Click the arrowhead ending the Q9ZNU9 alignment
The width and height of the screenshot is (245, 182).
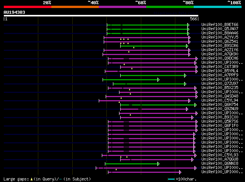click(187, 109)
